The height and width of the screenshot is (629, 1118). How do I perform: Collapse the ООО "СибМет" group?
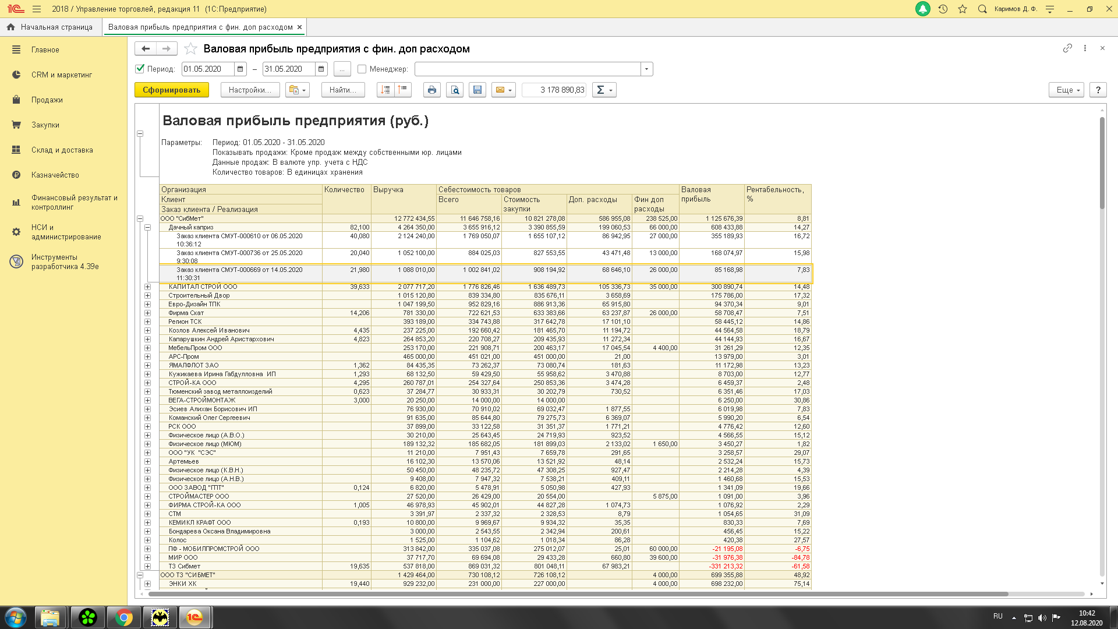pyautogui.click(x=140, y=219)
